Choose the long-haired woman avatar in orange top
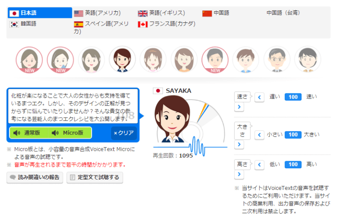The image size is (337, 224). (184, 60)
